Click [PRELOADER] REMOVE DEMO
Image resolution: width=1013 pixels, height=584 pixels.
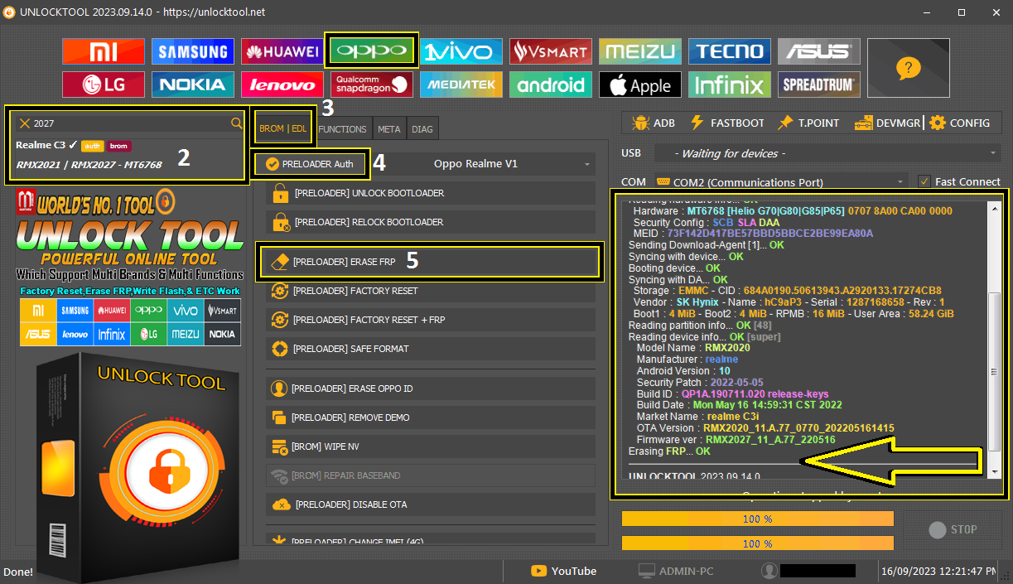(x=431, y=417)
